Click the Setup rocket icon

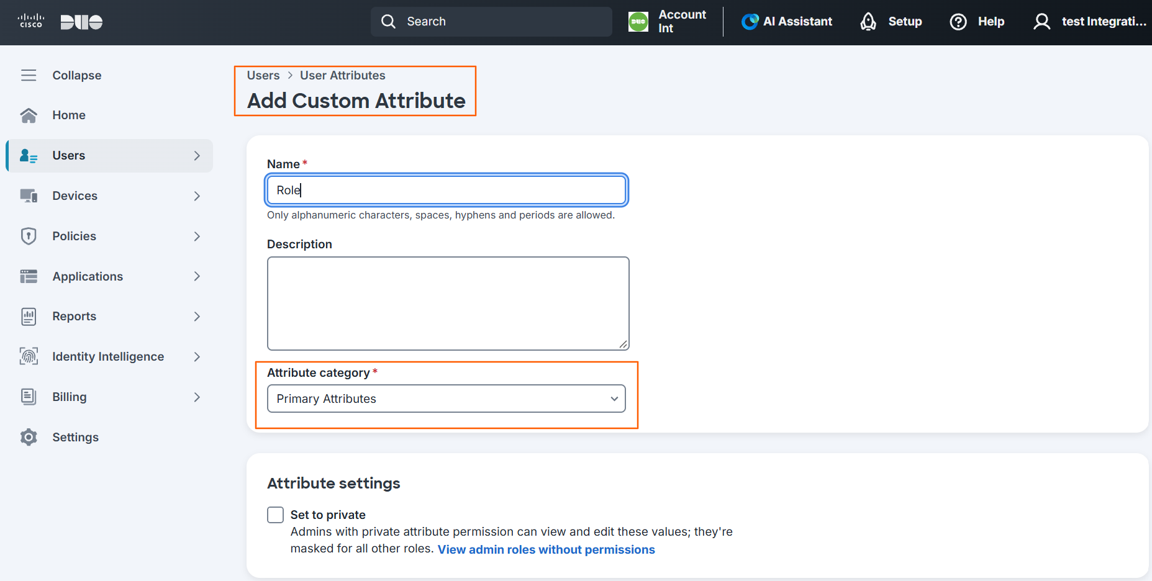pyautogui.click(x=868, y=22)
